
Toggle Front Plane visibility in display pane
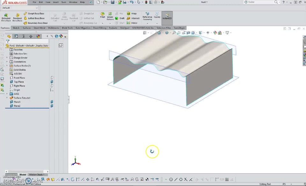point(52,78)
